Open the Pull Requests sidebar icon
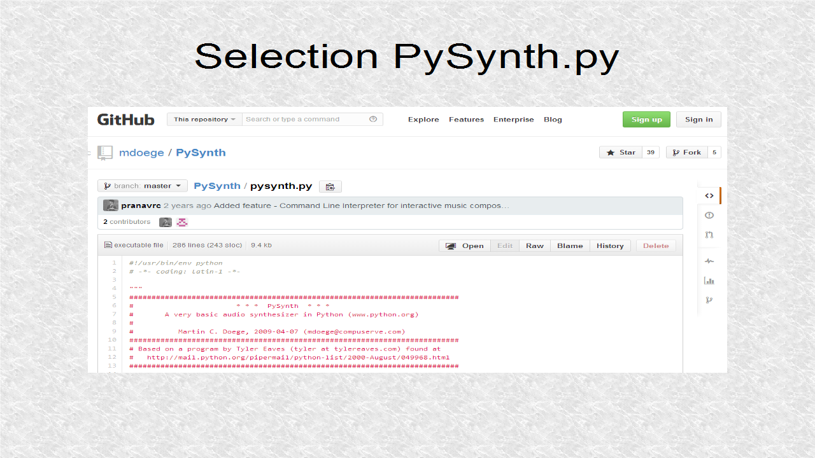The height and width of the screenshot is (458, 815). tap(709, 235)
